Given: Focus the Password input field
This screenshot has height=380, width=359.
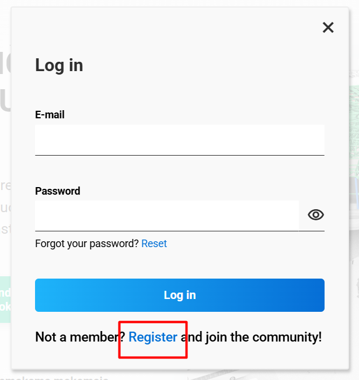Looking at the screenshot, I should tap(167, 216).
